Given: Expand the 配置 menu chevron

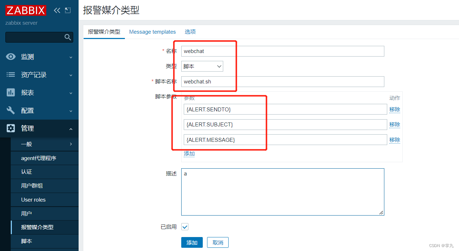Looking at the screenshot, I should tap(71, 111).
